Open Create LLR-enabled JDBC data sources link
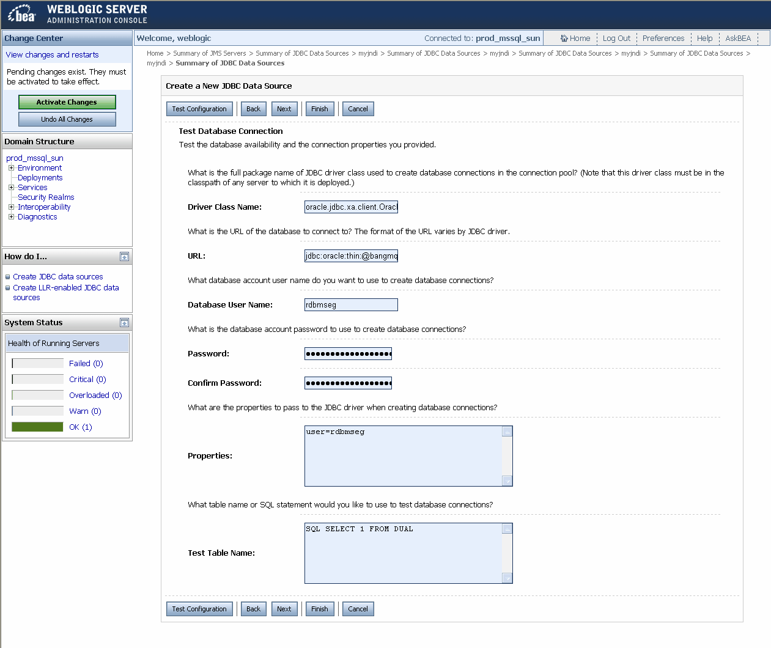 66,293
